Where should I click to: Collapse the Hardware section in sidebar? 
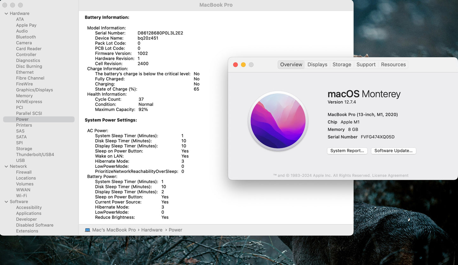coord(6,14)
